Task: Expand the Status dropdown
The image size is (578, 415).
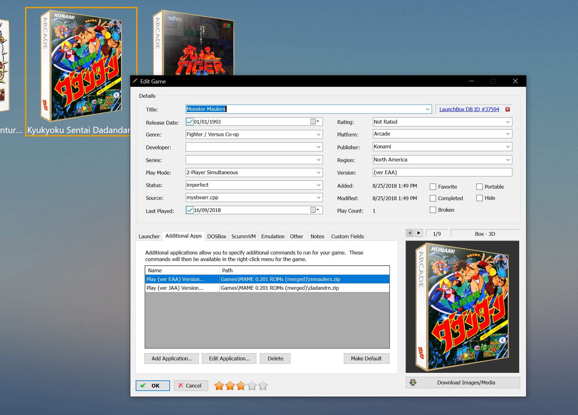Action: tap(319, 185)
